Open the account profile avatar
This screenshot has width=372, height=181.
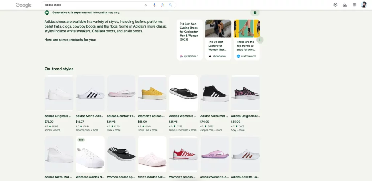click(364, 5)
